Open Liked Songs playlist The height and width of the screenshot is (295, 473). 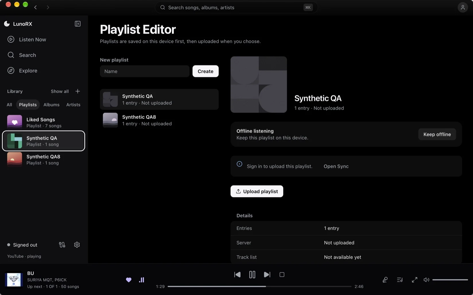[x=44, y=123]
